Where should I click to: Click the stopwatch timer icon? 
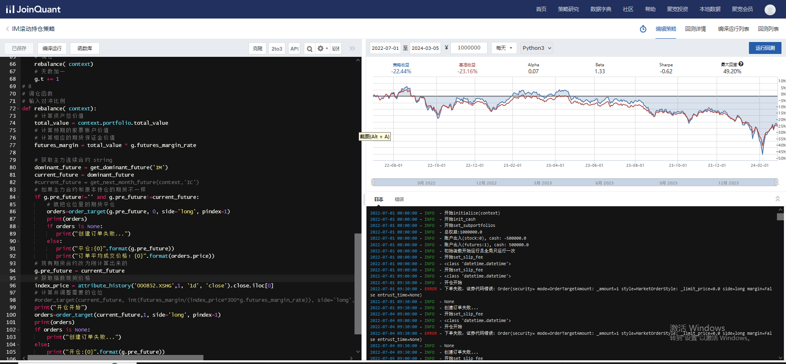(643, 29)
